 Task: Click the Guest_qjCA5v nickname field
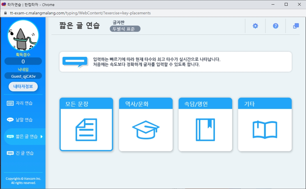coord(23,76)
